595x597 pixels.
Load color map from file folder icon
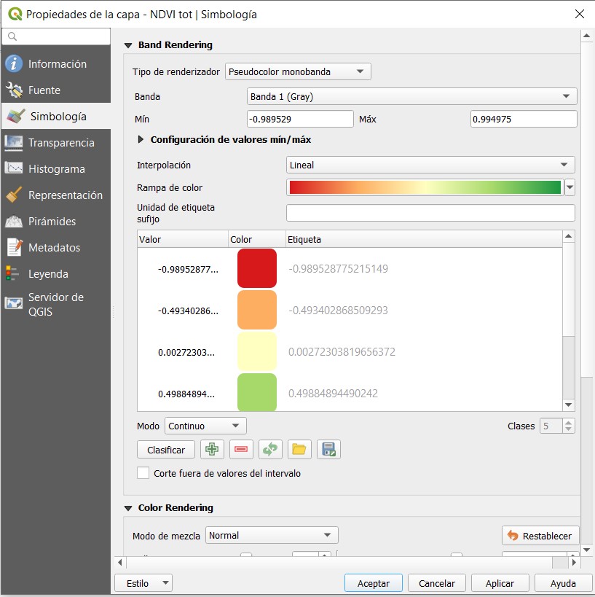coord(299,450)
